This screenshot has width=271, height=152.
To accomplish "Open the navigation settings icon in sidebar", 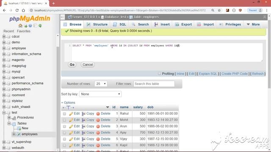I will (x=35, y=26).
